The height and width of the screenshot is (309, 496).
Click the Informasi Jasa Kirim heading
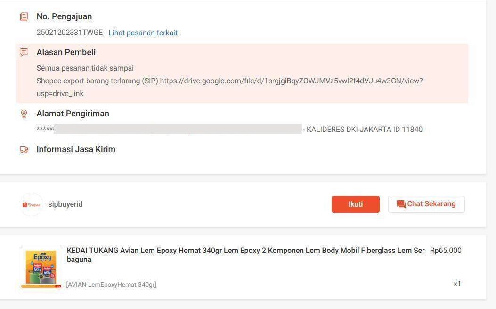(76, 149)
